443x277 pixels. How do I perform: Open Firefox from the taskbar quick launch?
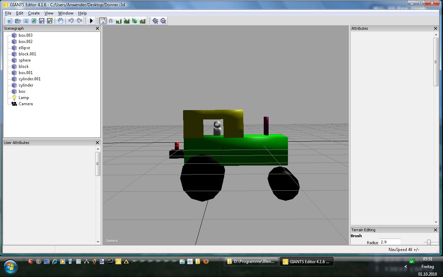click(x=206, y=261)
